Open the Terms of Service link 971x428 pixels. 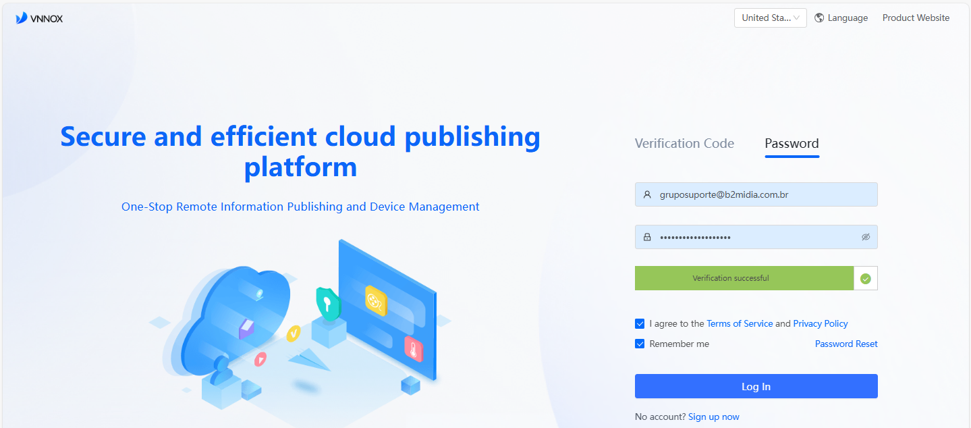pyautogui.click(x=740, y=323)
